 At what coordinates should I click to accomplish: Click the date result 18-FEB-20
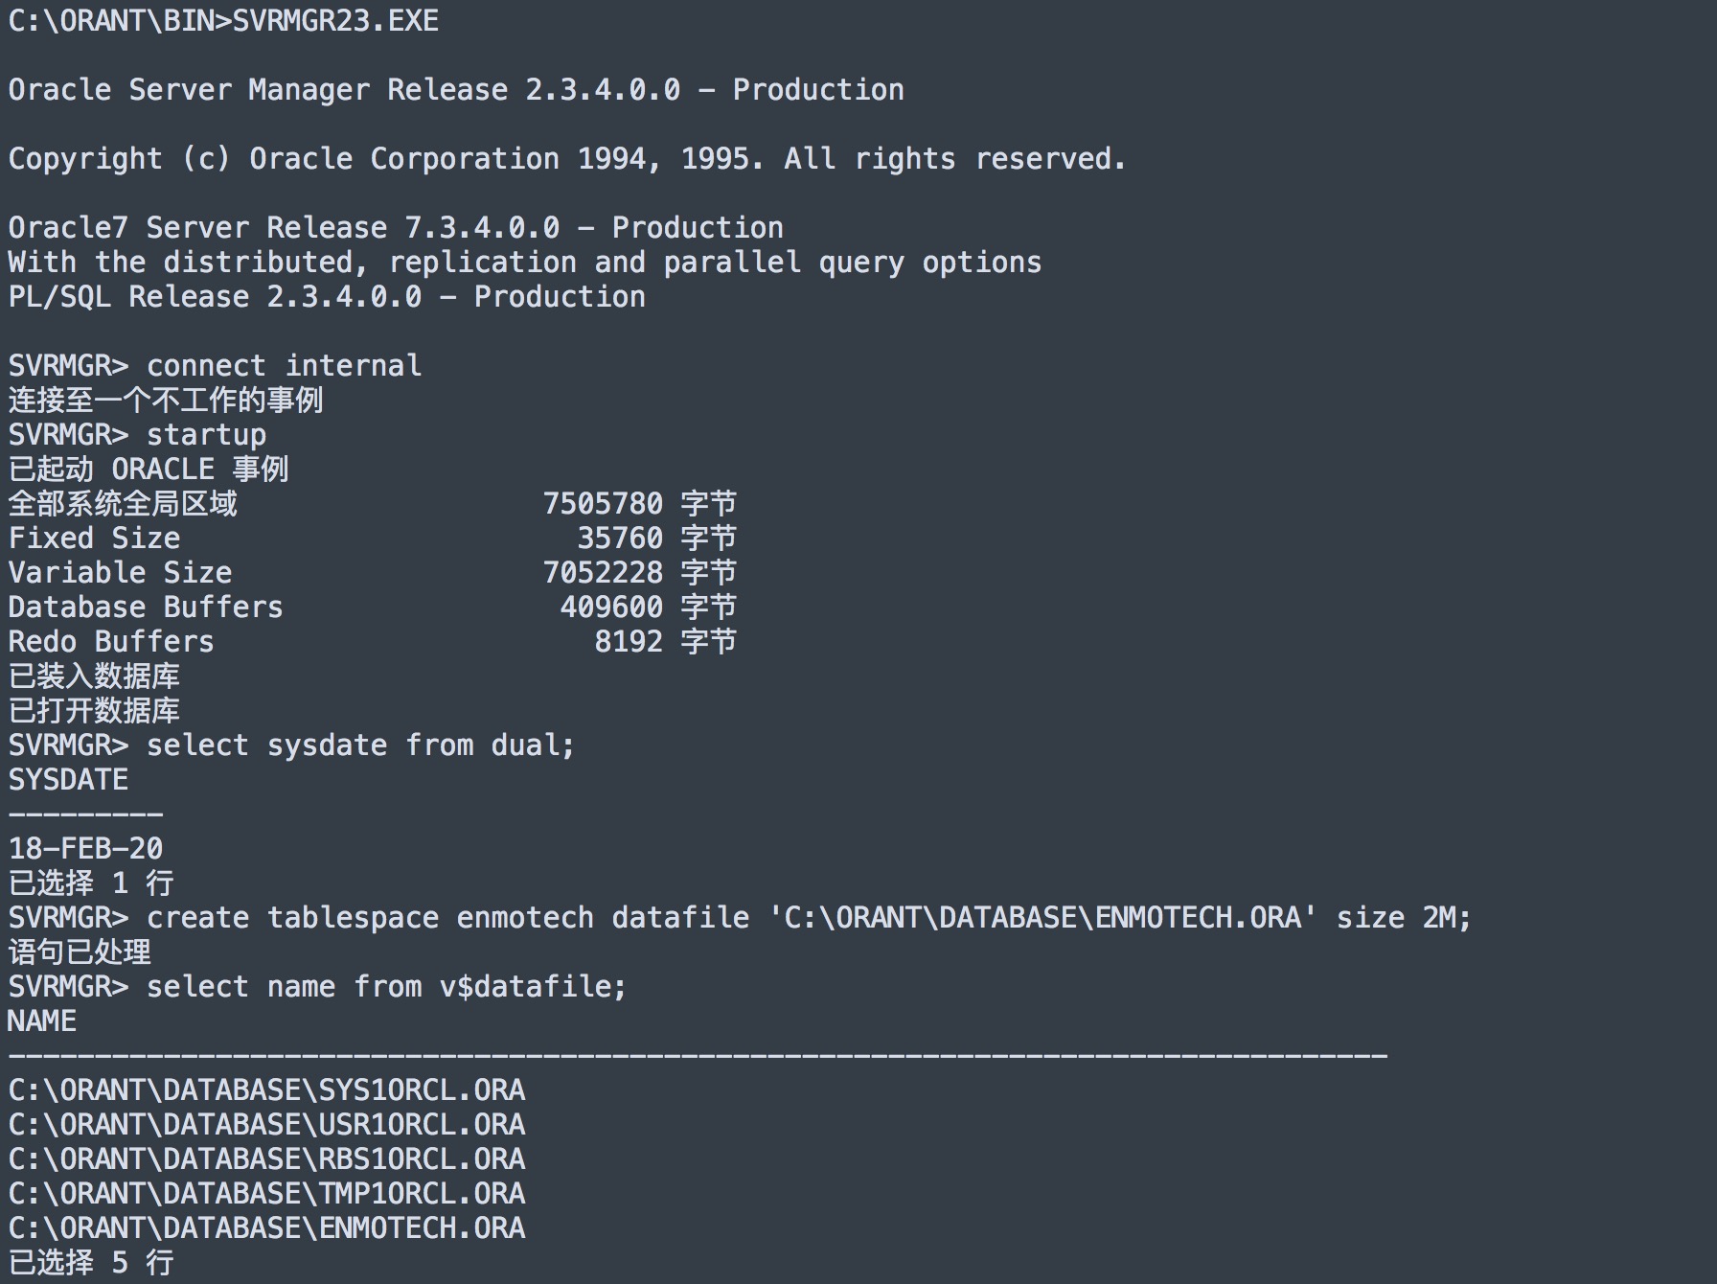[x=85, y=848]
